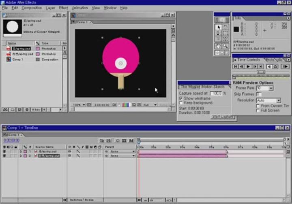Click the black color swatch in Info palette
Image resolution: width=292 pixels, height=204 pixels.
236,29
